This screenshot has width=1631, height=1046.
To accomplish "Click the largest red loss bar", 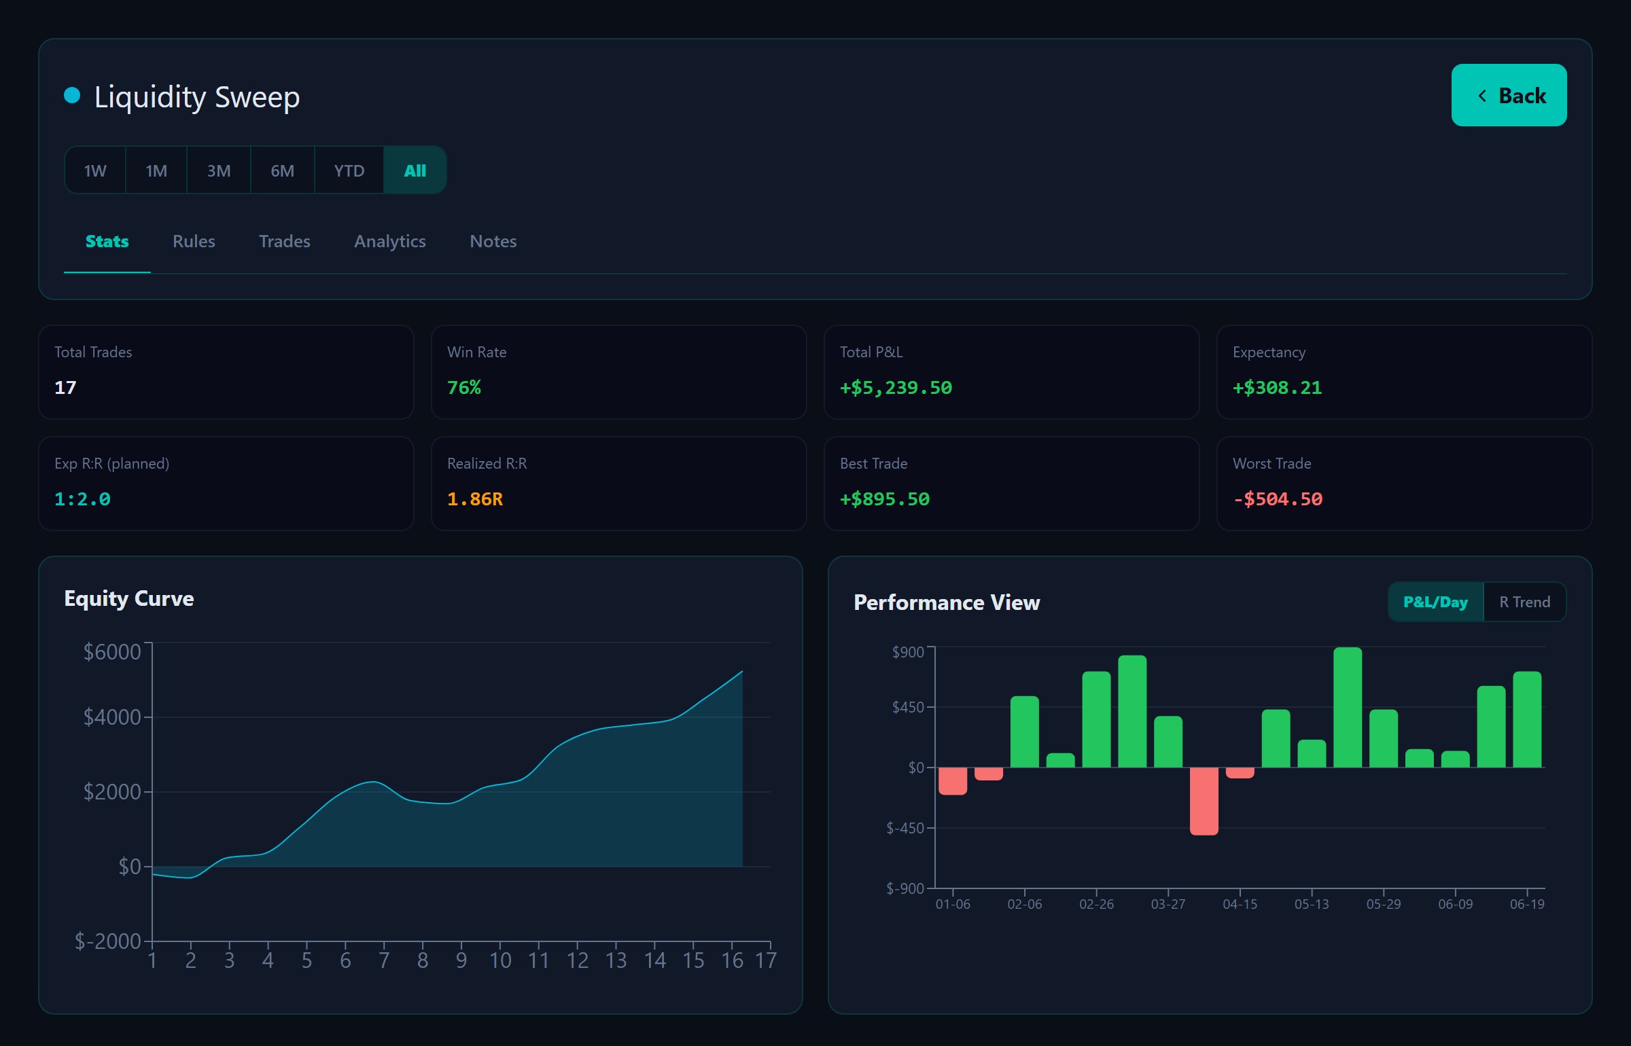I will pos(1204,801).
